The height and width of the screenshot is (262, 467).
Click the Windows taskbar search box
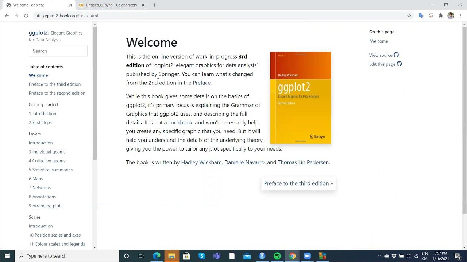click(x=67, y=256)
